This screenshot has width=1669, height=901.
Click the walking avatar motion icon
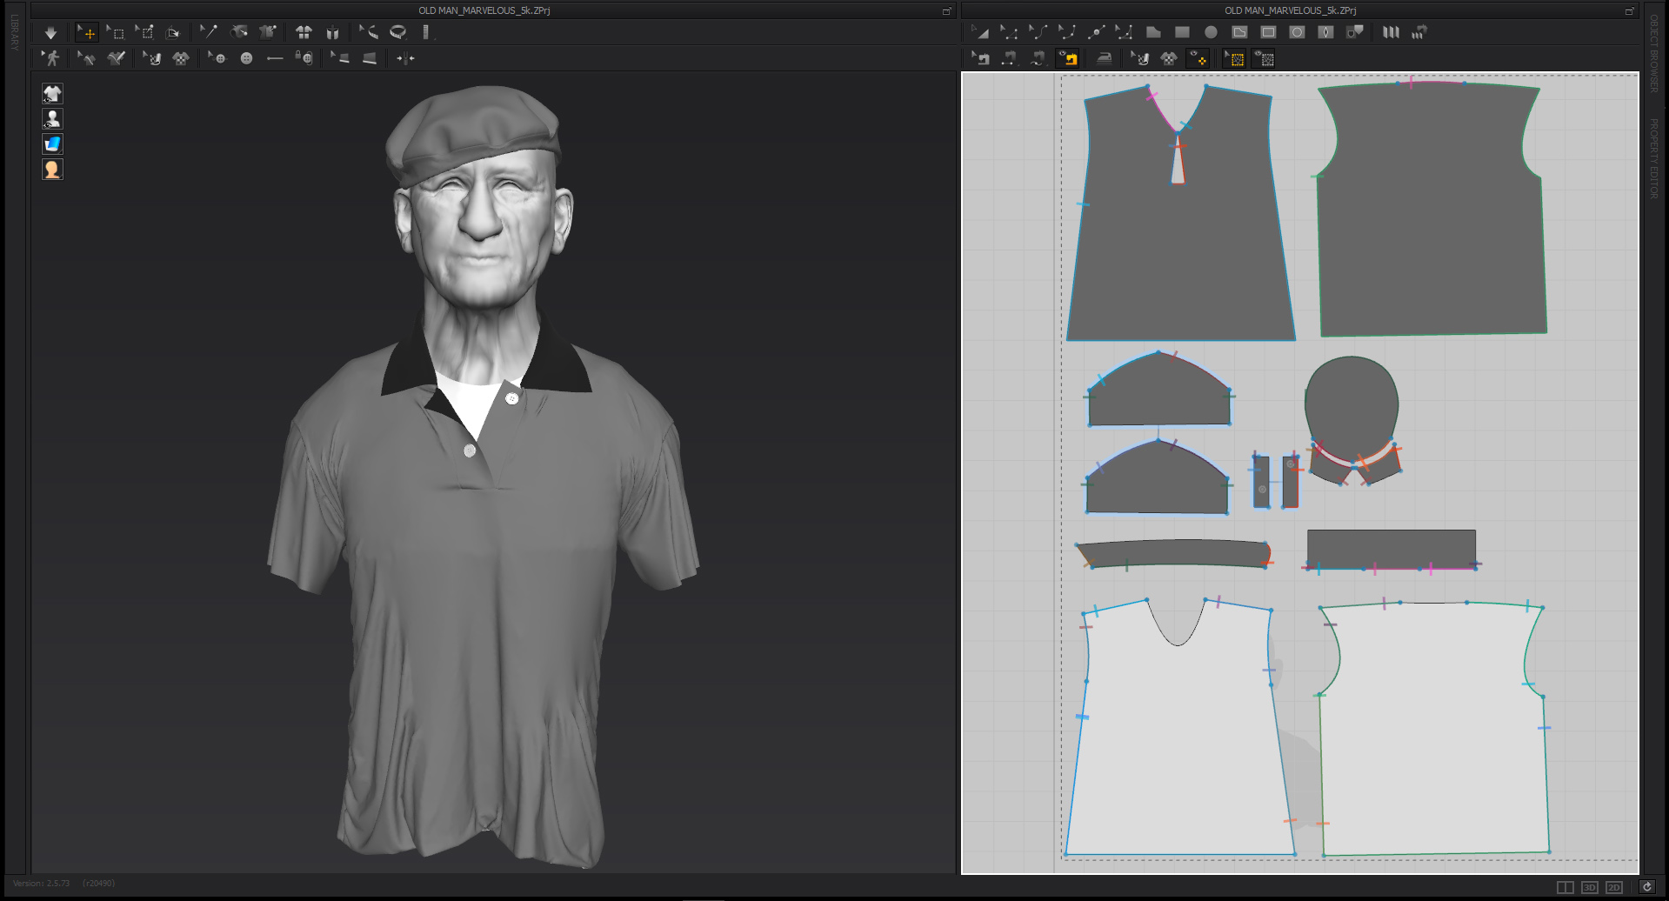(x=51, y=58)
